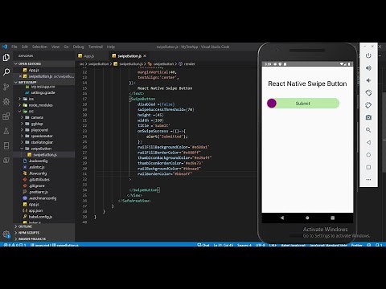Click emulator Zoom magnifier icon
Viewport: 386px width, 289px height.
coord(368,130)
